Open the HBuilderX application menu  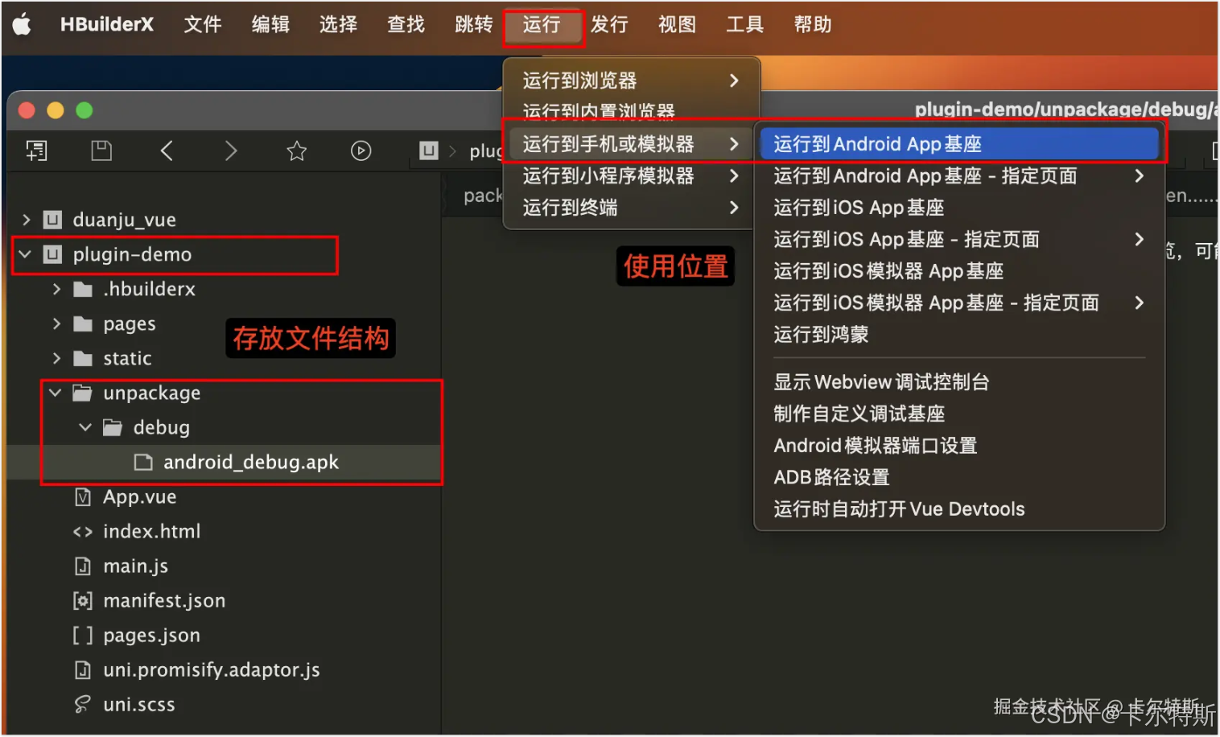click(106, 25)
